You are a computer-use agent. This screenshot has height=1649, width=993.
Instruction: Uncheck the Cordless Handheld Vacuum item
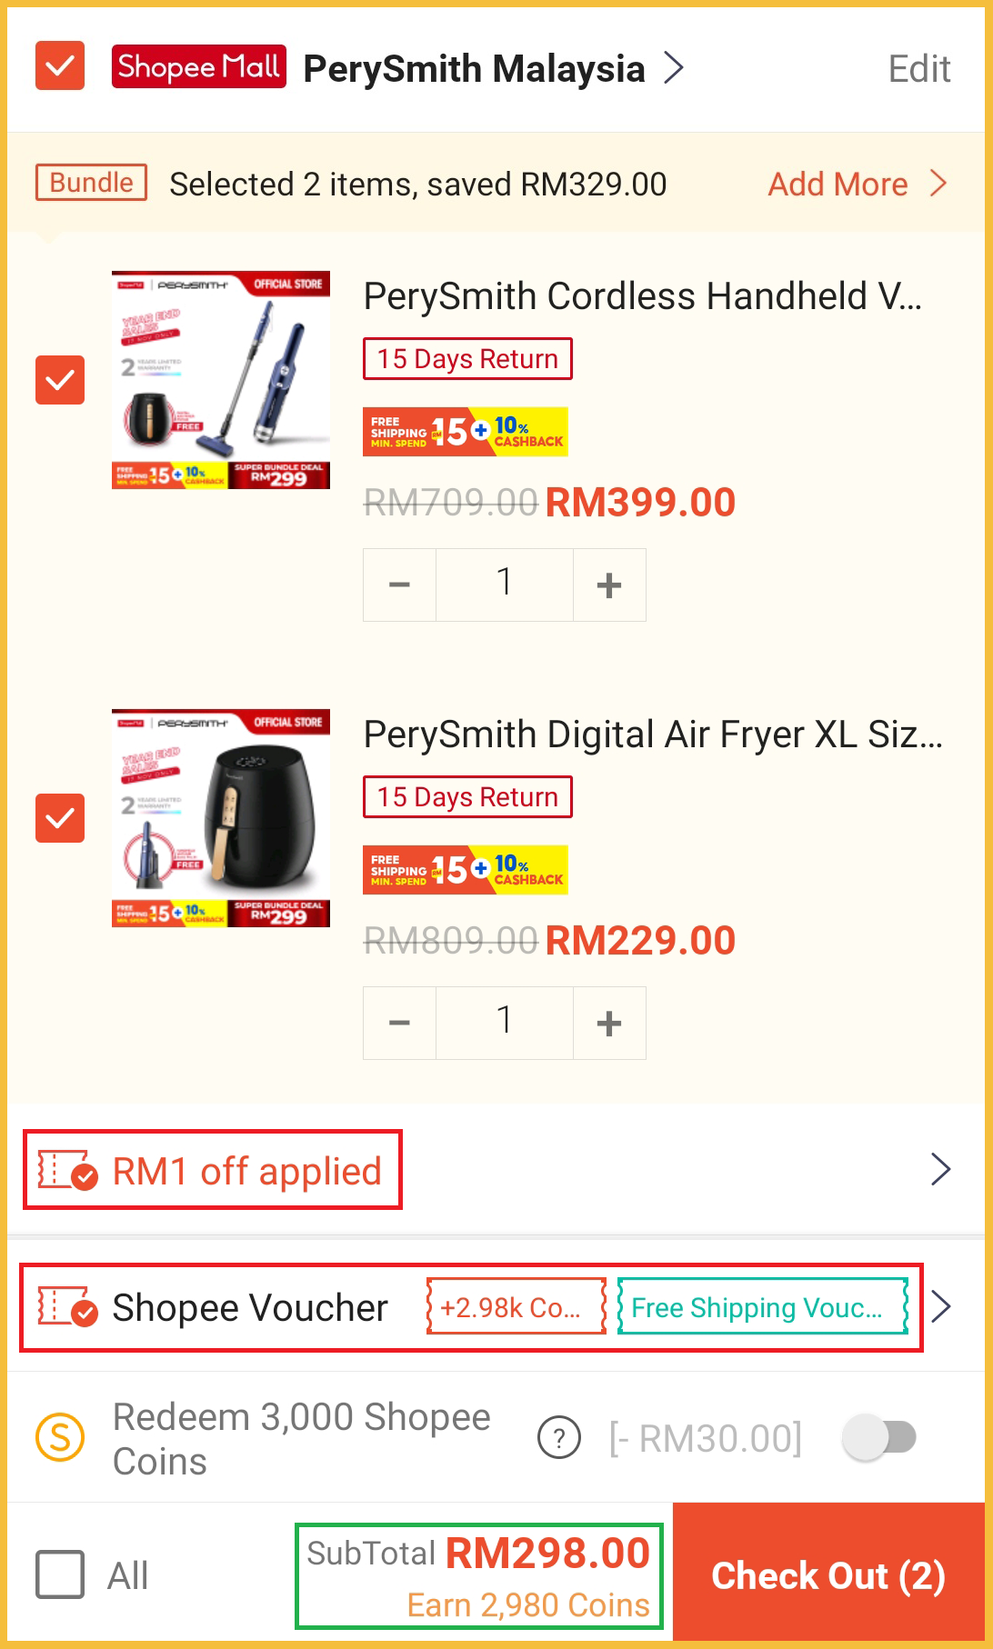coord(60,380)
